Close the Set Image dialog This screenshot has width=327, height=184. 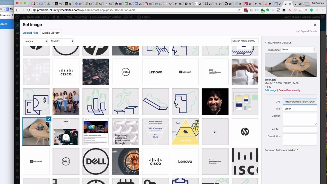tap(315, 25)
